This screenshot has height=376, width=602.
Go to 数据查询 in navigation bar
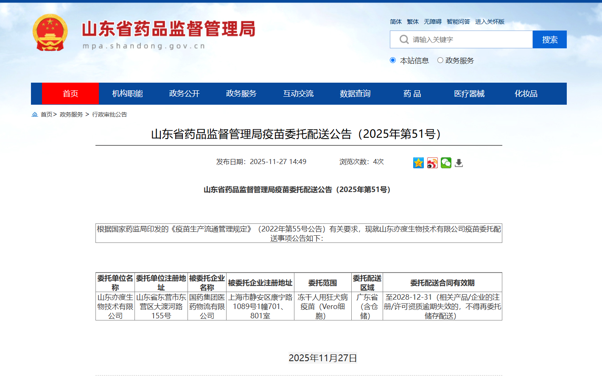click(355, 94)
